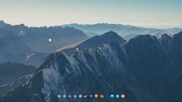Open the blue Photos icon in dock
182x102 pixels.
(112, 96)
